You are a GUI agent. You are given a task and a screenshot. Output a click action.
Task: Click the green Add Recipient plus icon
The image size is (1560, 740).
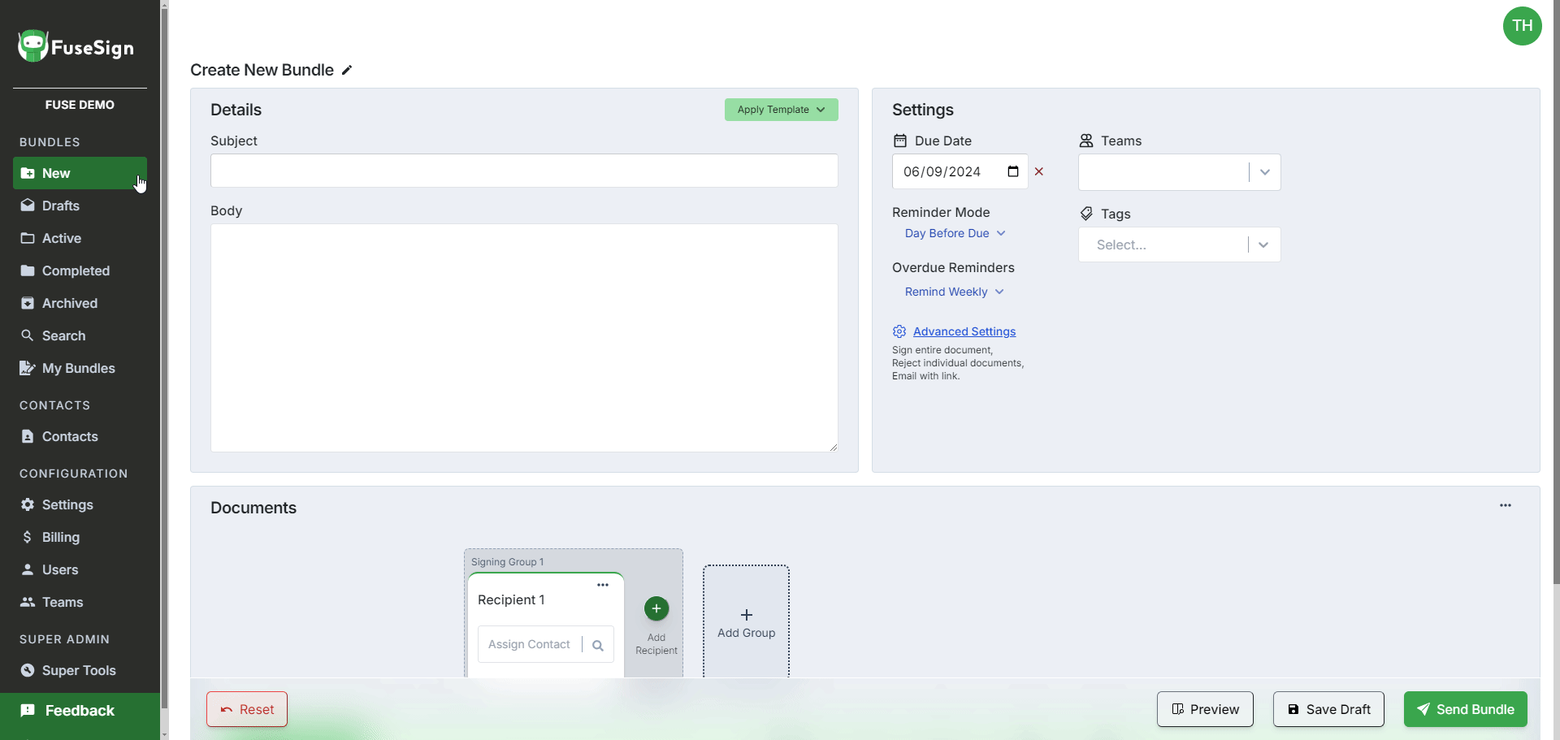(x=656, y=608)
